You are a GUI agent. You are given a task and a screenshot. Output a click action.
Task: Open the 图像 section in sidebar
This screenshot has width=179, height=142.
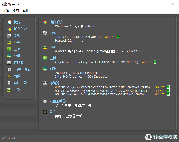pyautogui.click(x=17, y=56)
